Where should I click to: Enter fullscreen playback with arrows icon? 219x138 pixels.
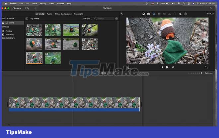(x=207, y=67)
